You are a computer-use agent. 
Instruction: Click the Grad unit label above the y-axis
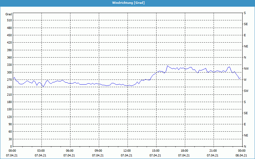point(9,14)
